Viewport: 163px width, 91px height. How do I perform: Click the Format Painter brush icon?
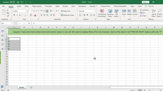(x=8, y=16)
